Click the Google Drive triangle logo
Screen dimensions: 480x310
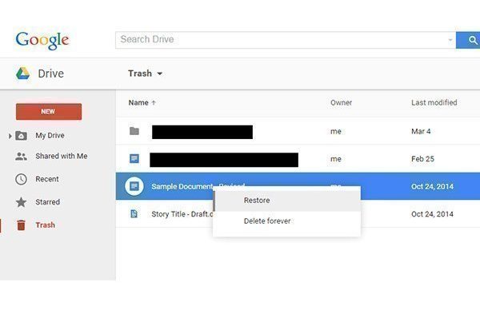coord(23,74)
